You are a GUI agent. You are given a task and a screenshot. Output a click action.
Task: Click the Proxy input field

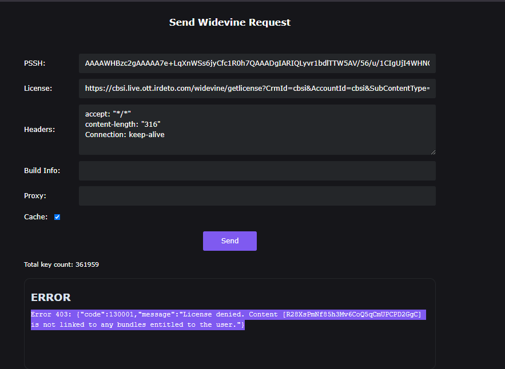[257, 196]
